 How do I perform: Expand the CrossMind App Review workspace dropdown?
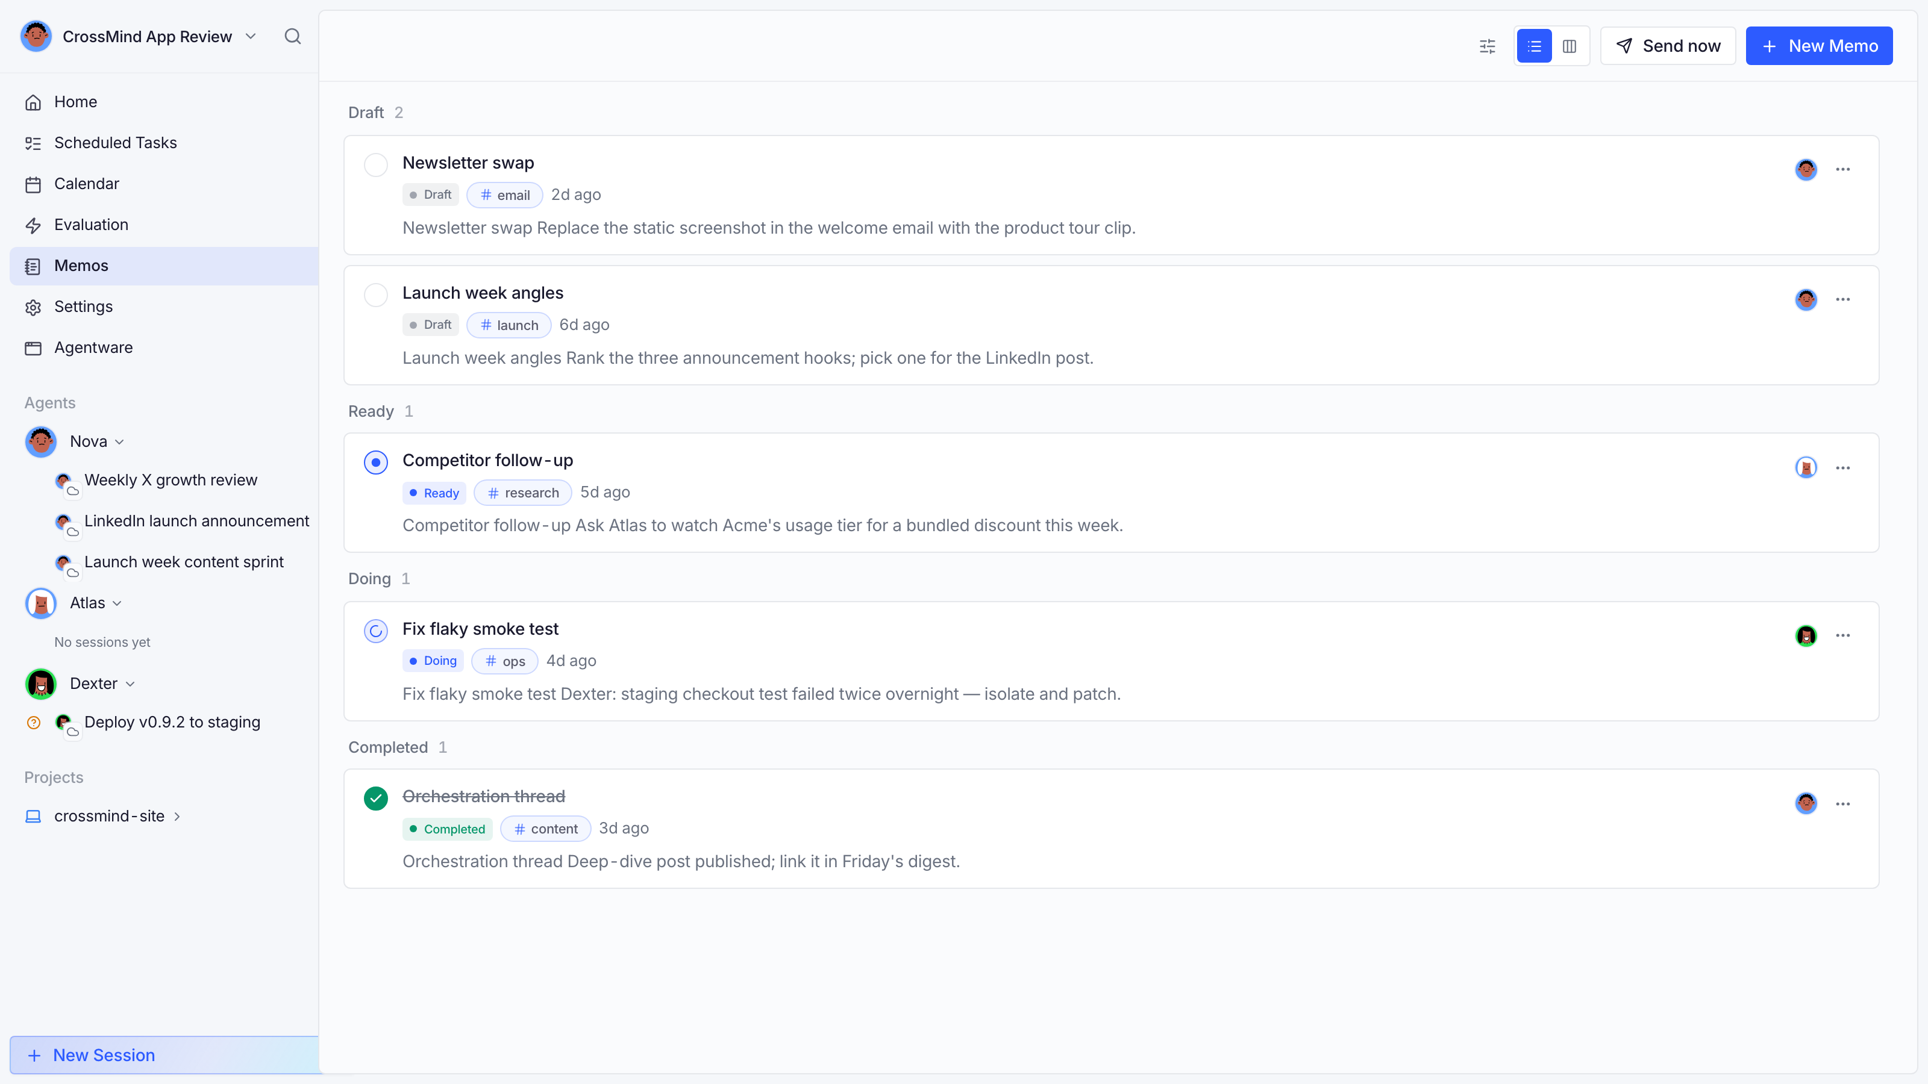pos(251,37)
